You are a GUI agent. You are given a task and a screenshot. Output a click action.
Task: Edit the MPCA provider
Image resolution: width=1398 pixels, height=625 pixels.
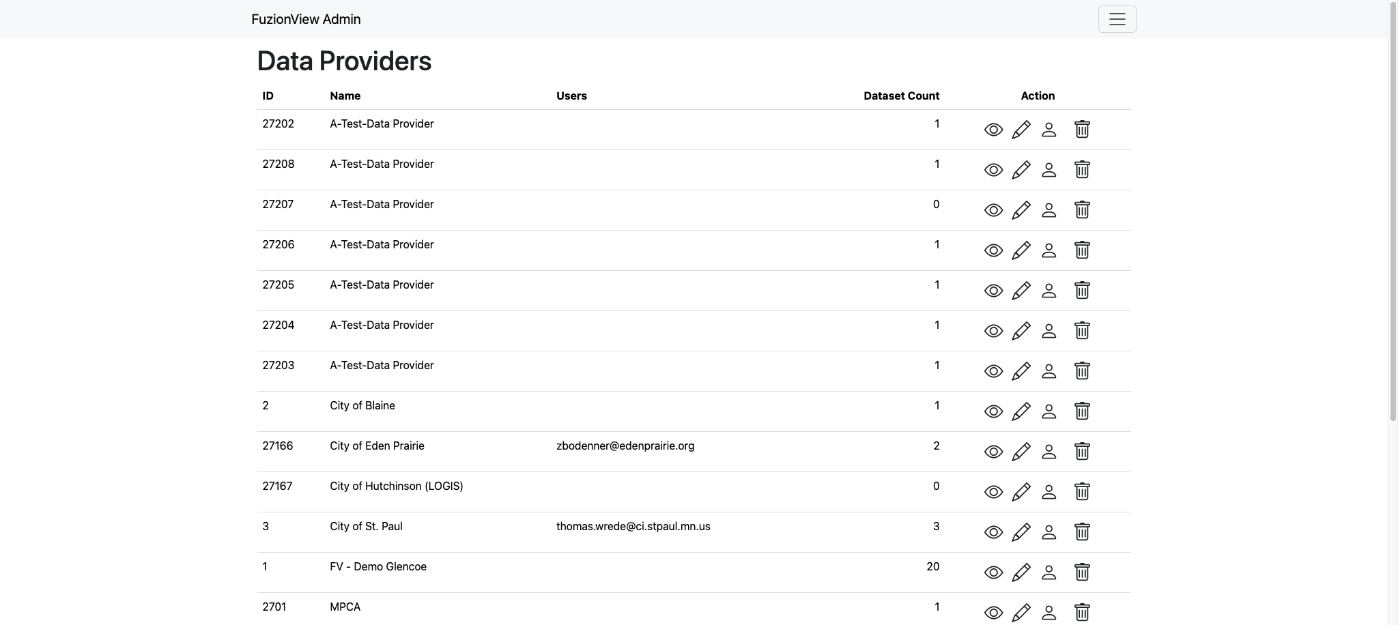[1021, 613]
